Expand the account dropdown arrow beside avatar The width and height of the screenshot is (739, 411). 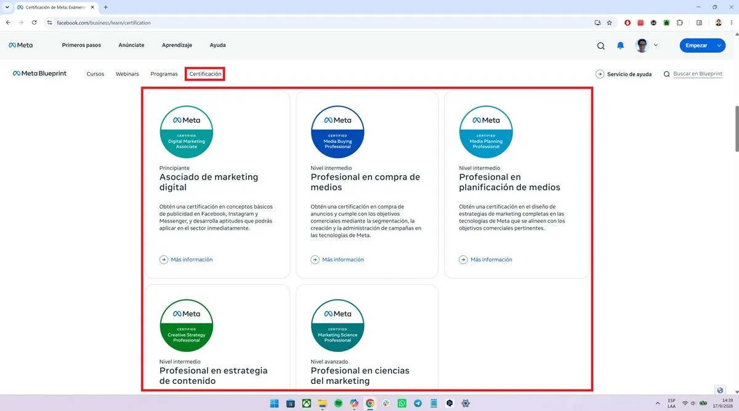[656, 45]
